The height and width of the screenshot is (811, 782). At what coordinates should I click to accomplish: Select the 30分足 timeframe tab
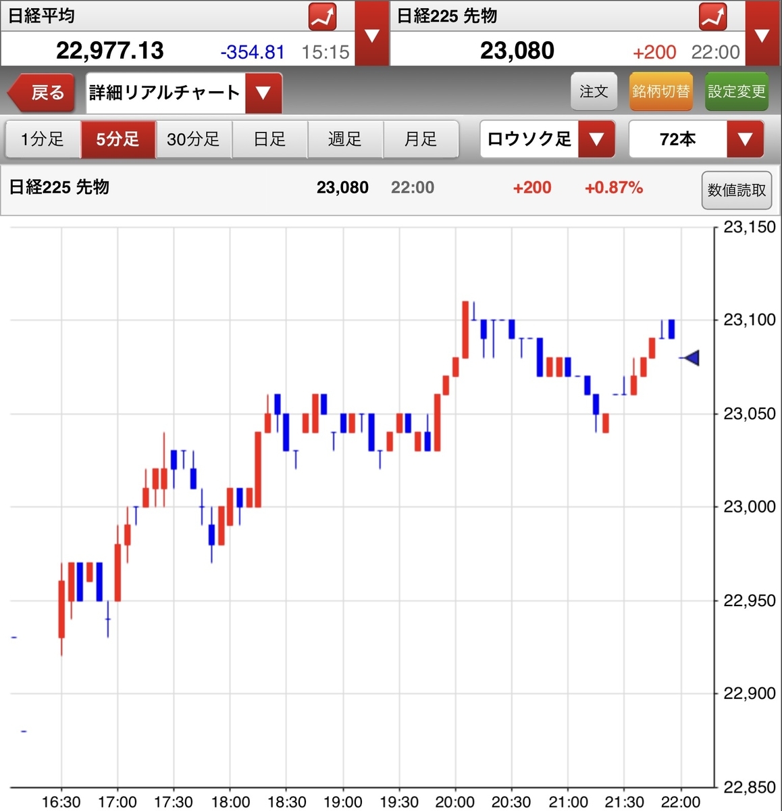coord(194,140)
